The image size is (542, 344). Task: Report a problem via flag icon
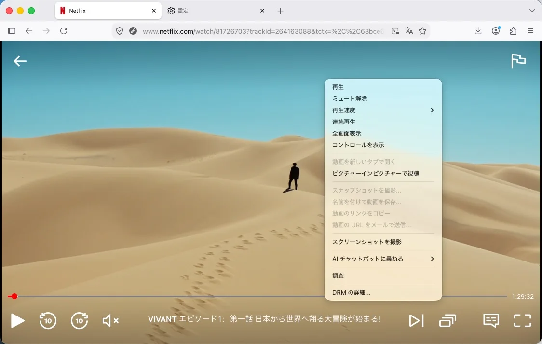point(518,61)
